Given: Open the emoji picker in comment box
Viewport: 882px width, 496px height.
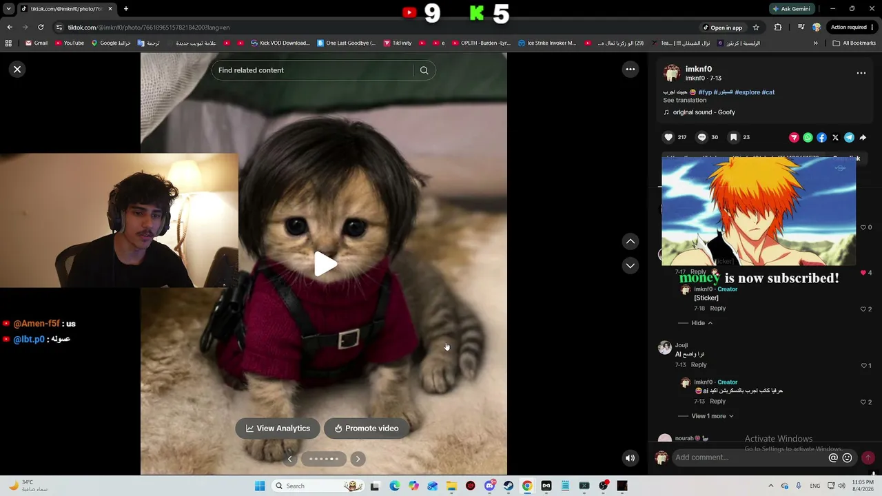Looking at the screenshot, I should [848, 457].
